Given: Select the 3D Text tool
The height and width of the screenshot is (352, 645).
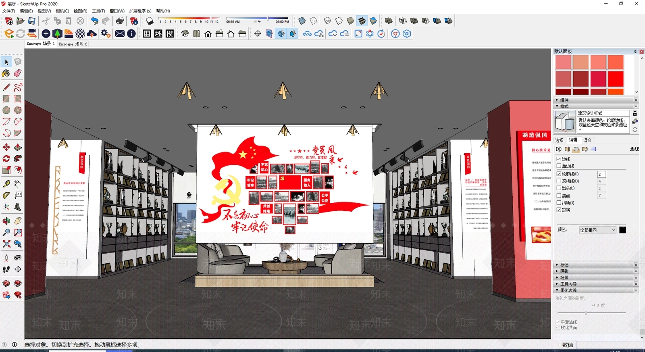Looking at the screenshot, I should 18,207.
